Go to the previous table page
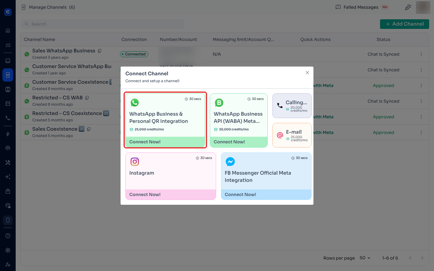The image size is (434, 271). (x=410, y=258)
